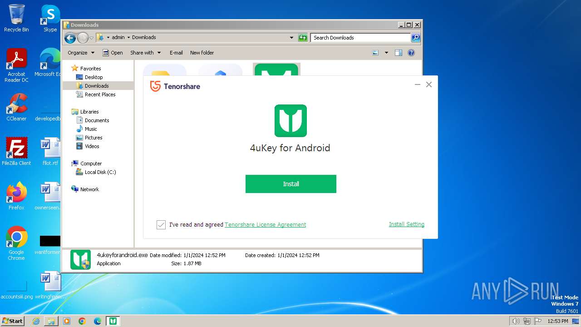Click Chrome in the taskbar
This screenshot has height=327, width=581.
tap(82, 321)
